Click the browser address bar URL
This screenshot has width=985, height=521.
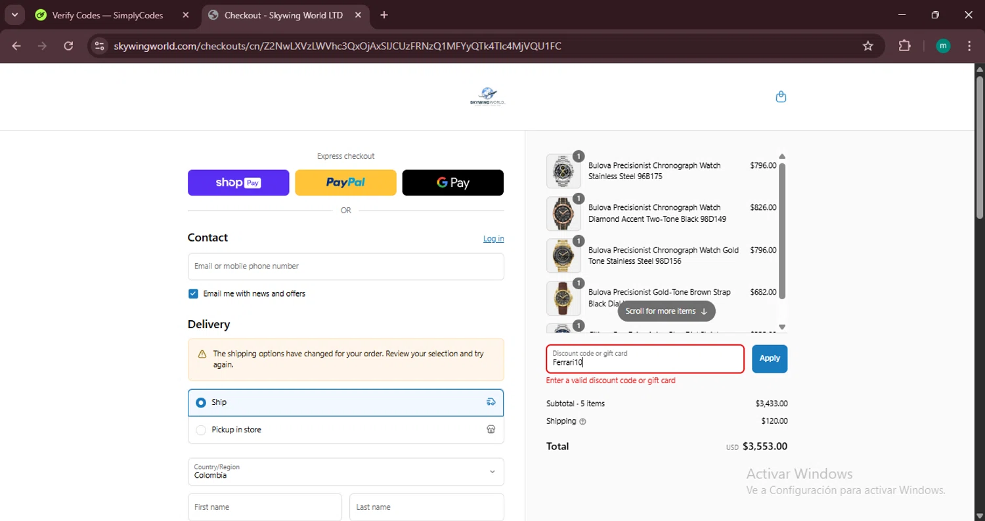[338, 46]
